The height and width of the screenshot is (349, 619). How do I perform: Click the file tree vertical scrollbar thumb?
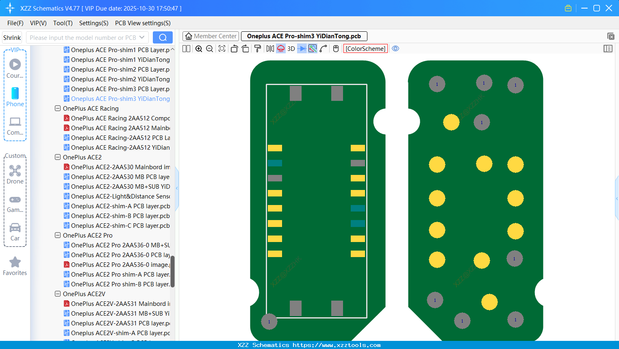tap(172, 271)
